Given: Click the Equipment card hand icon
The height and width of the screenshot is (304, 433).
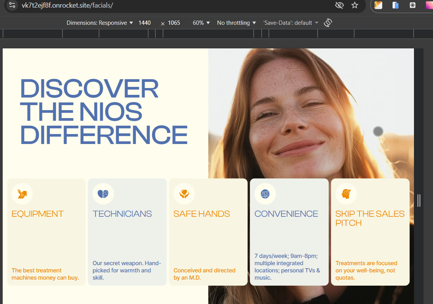Looking at the screenshot, I should [22, 194].
